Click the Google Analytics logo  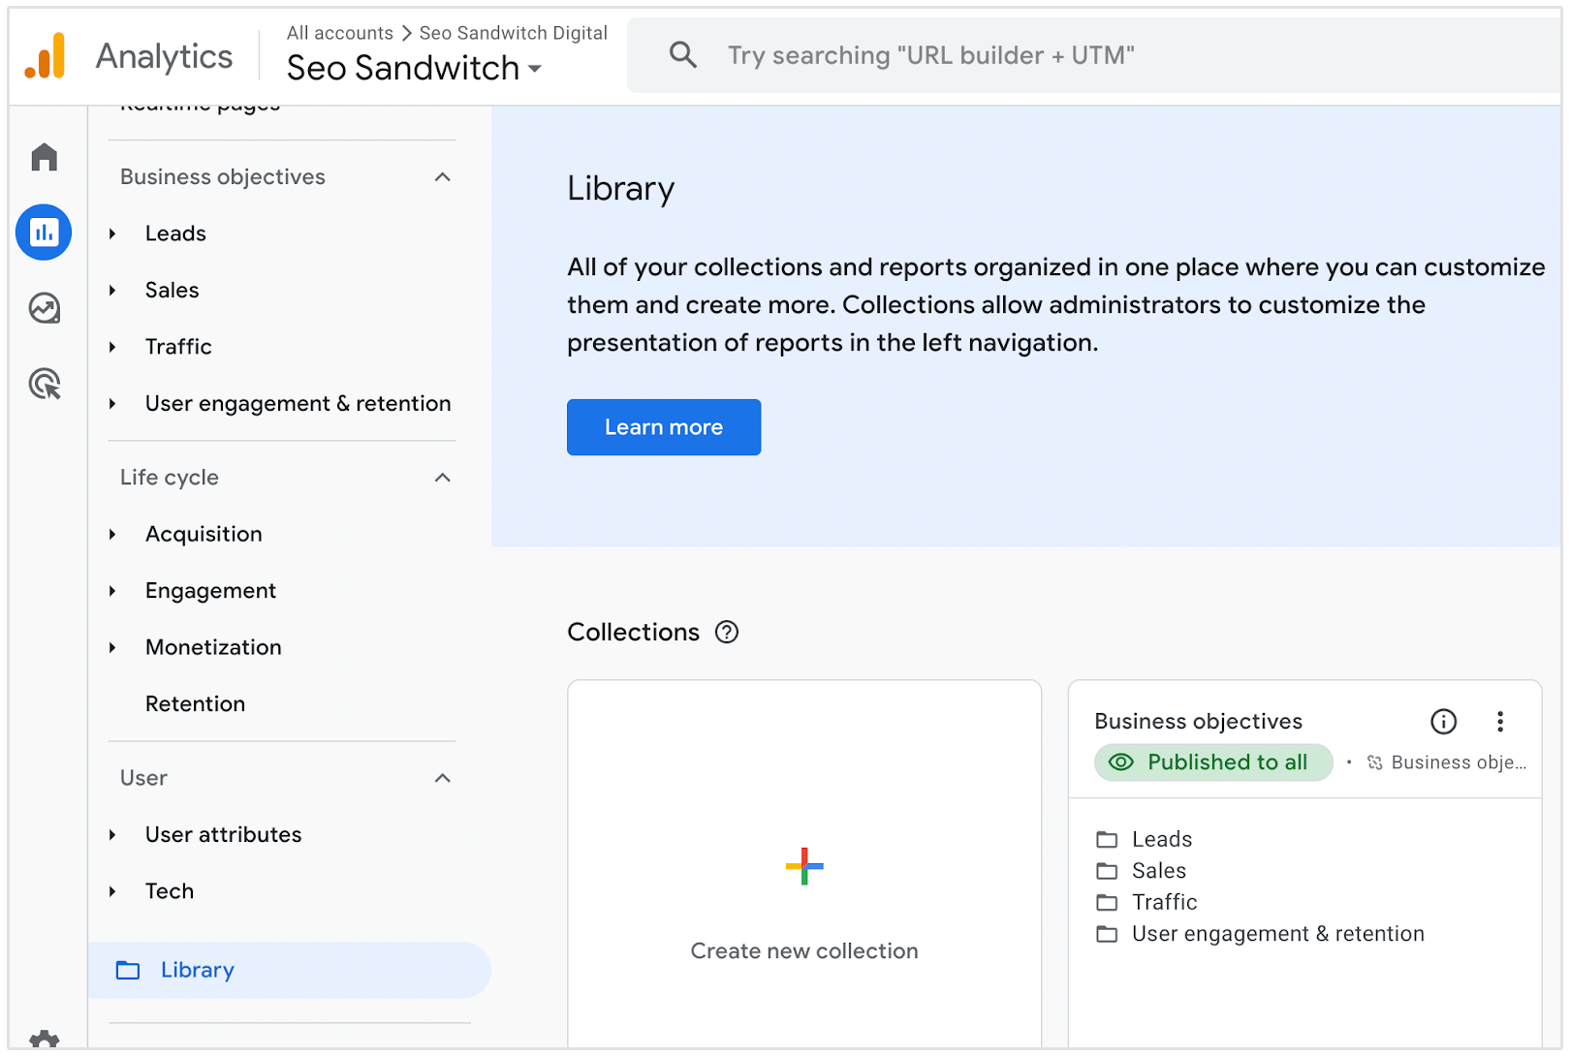[x=46, y=56]
